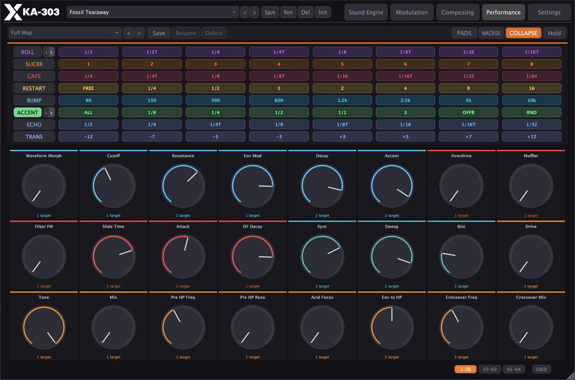Select the SLICER row label
The height and width of the screenshot is (380, 575).
point(34,64)
